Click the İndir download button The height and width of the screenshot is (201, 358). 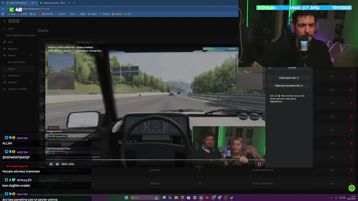(x=292, y=68)
